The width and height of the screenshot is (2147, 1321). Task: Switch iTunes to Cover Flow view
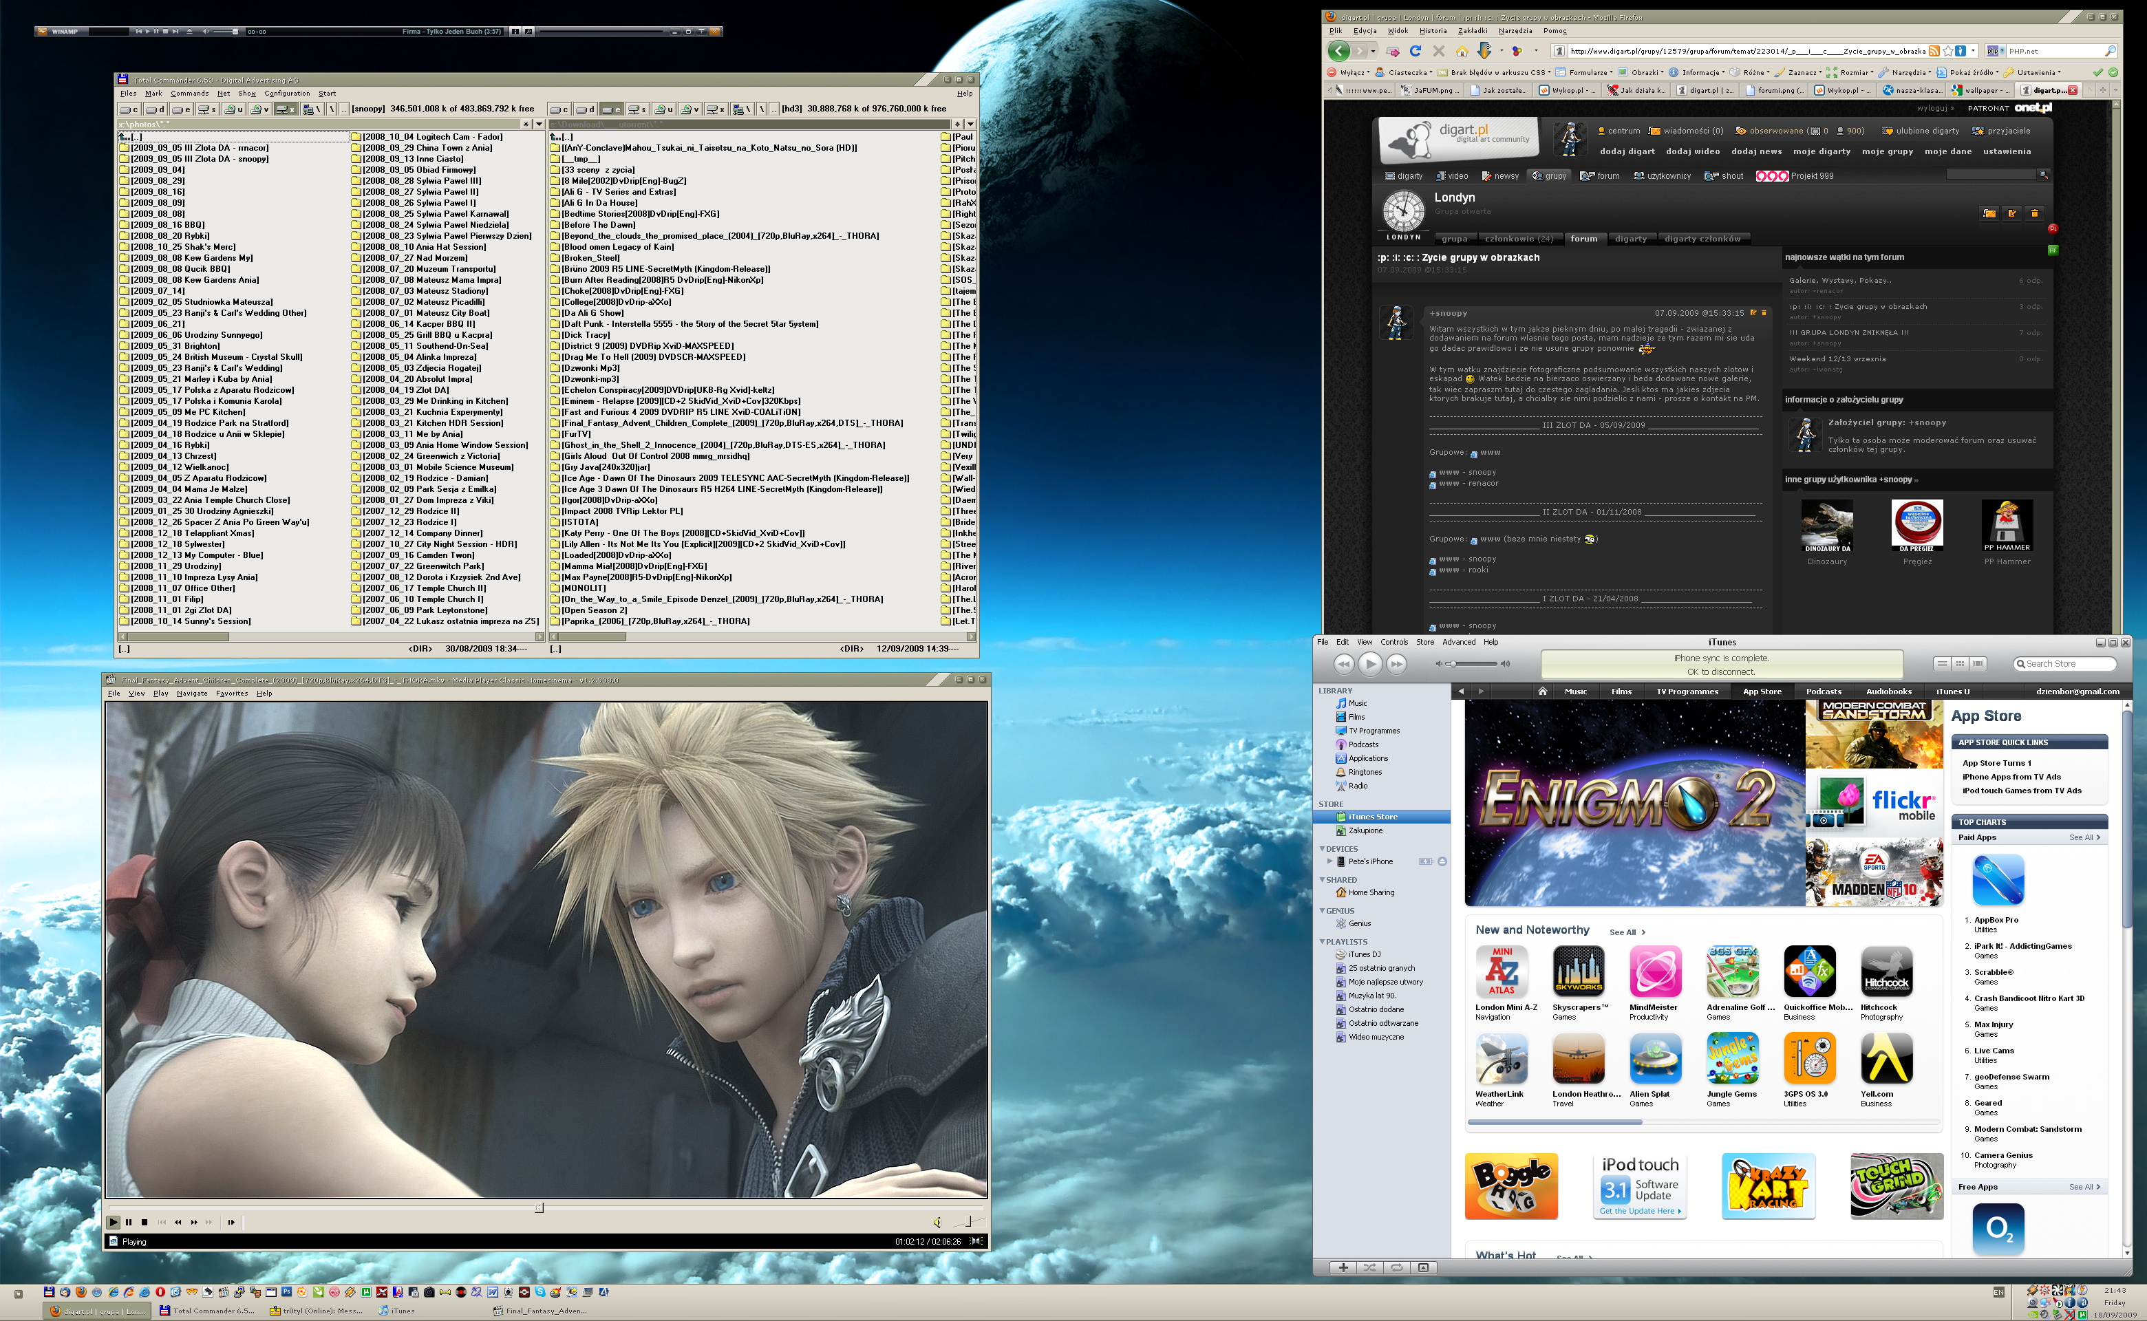(1978, 664)
